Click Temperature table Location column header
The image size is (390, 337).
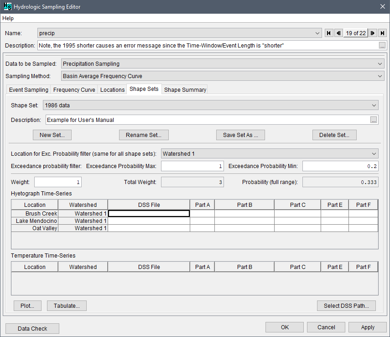(35, 267)
